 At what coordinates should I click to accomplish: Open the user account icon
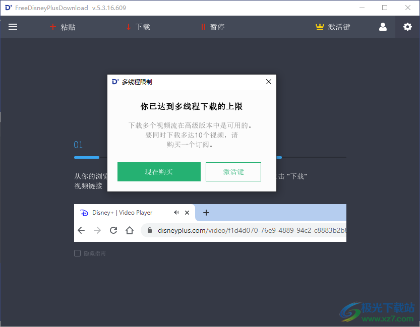click(383, 27)
